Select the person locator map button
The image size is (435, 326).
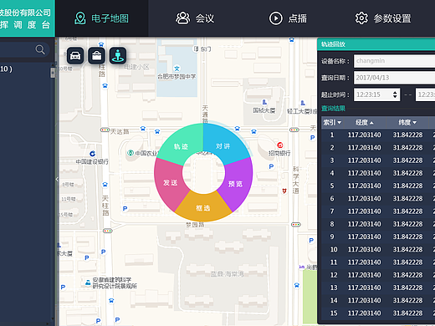[118, 56]
